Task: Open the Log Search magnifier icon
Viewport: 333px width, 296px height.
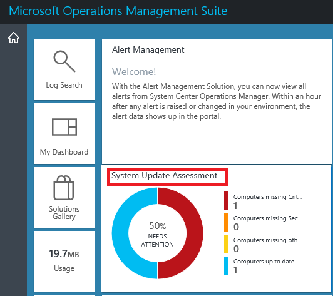Action: point(64,61)
